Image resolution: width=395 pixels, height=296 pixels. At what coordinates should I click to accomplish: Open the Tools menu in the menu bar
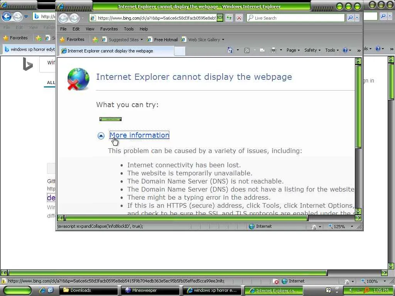(129, 29)
